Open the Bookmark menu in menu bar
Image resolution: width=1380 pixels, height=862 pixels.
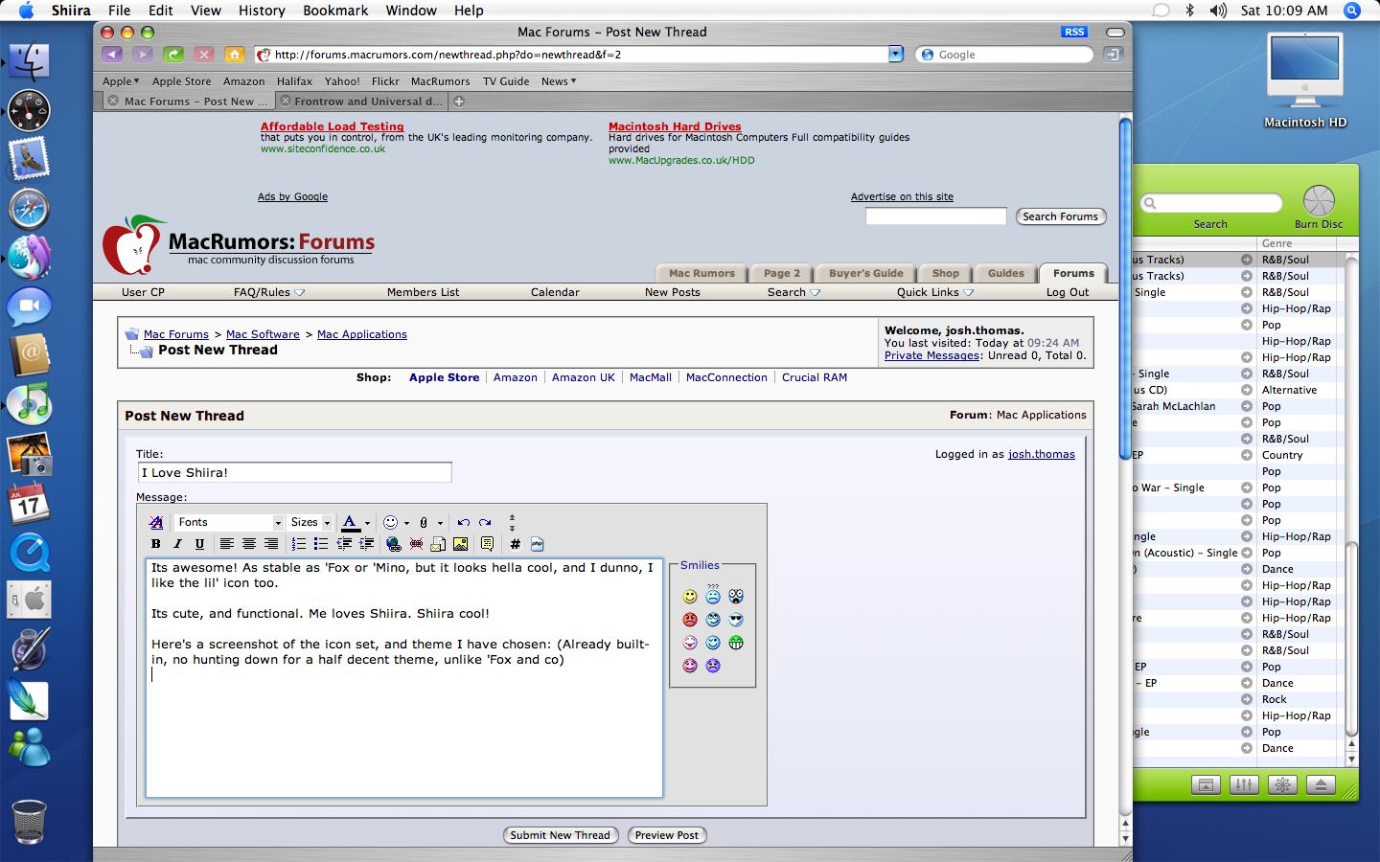point(335,11)
